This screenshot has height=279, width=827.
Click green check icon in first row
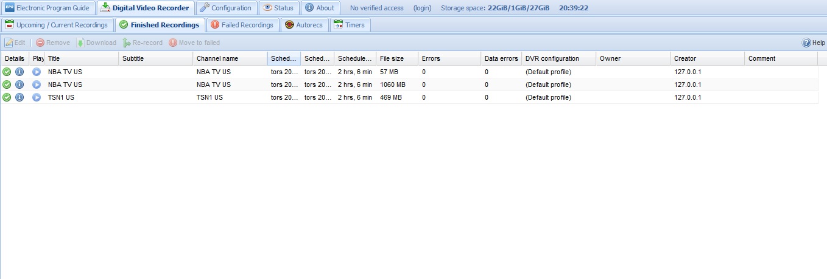(x=7, y=72)
